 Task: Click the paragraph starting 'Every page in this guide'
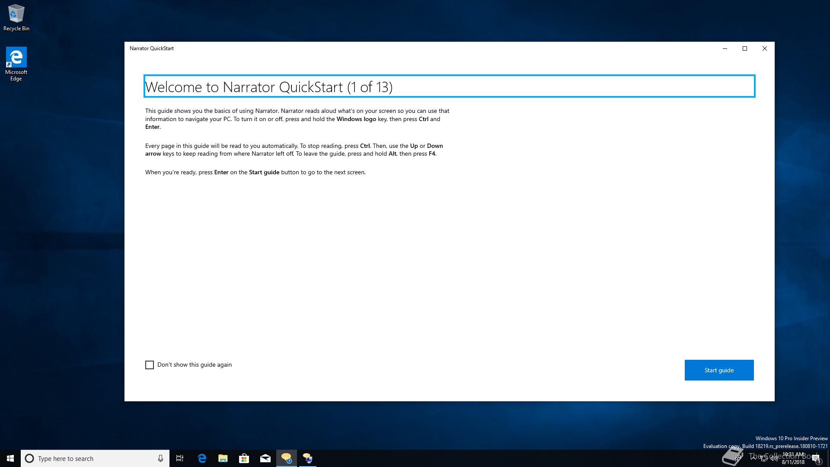[x=294, y=150]
